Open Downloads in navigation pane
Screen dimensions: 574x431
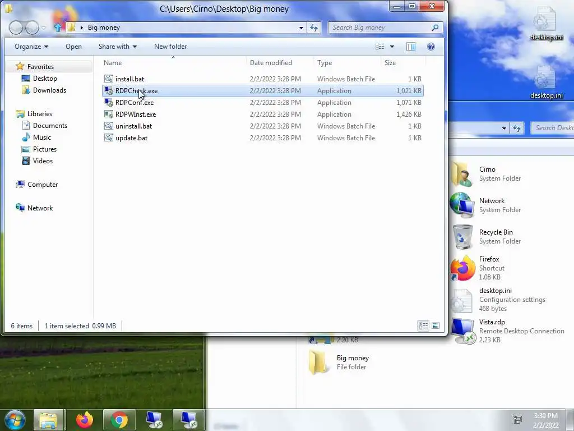(49, 90)
